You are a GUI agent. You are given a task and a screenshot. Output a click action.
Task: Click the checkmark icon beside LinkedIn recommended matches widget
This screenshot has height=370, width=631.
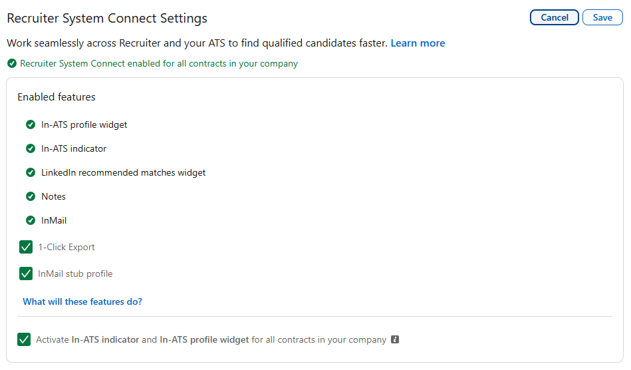[x=31, y=173]
